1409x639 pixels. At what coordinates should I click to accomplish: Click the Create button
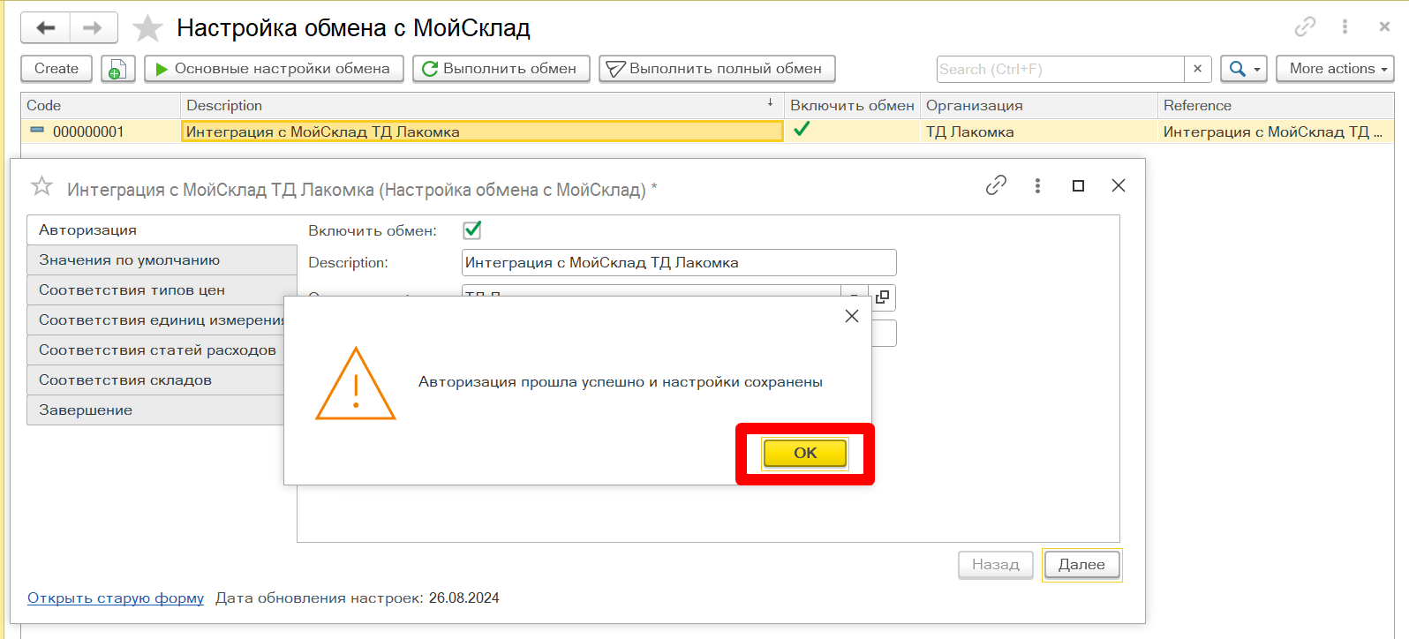tap(57, 69)
